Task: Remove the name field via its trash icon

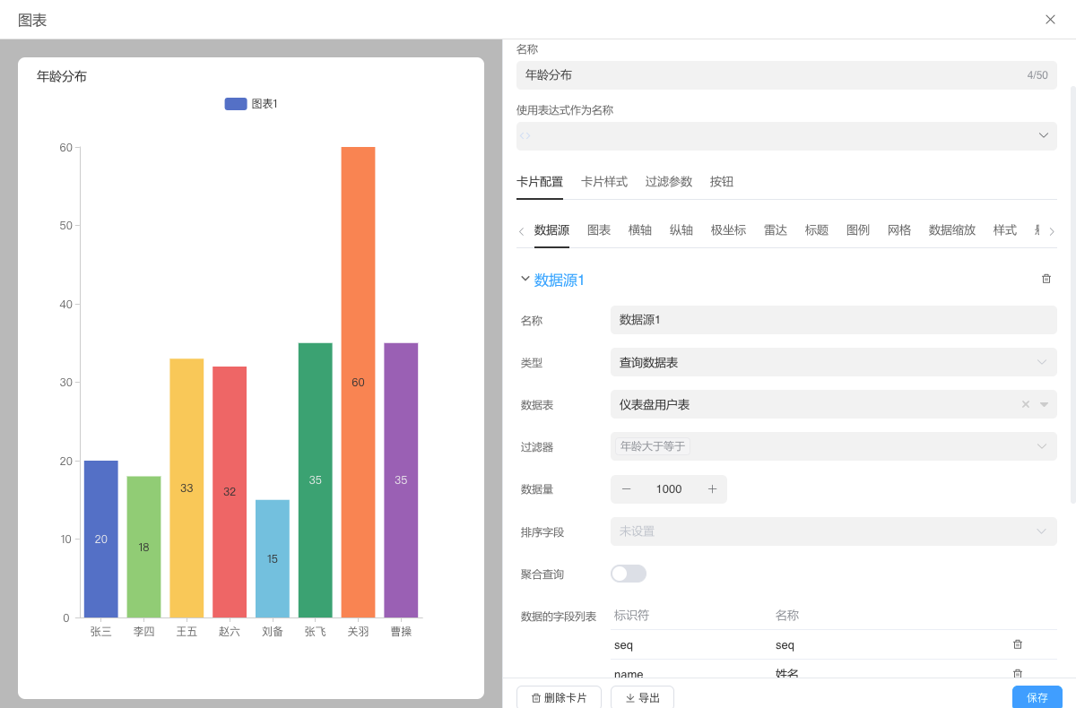Action: point(1018,673)
